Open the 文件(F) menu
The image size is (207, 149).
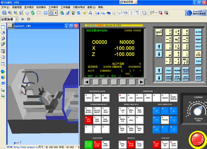pos(5,7)
